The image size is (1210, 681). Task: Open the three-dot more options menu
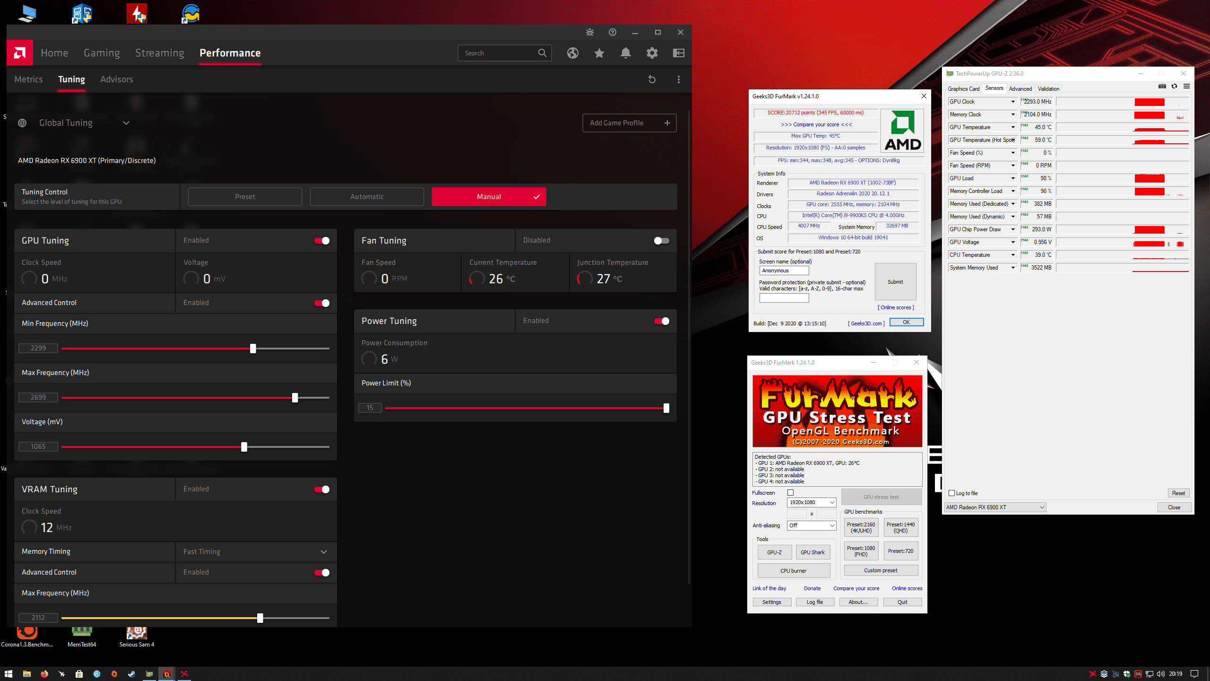point(679,79)
